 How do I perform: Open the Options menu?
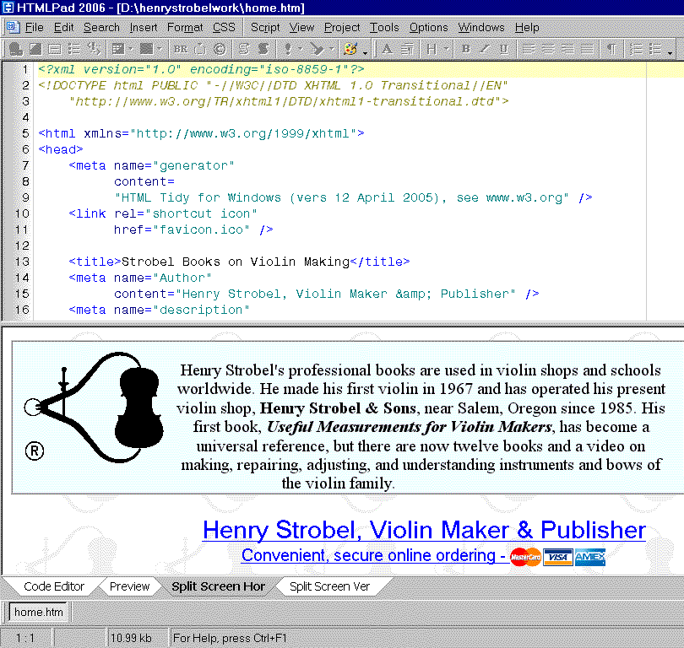coord(428,28)
